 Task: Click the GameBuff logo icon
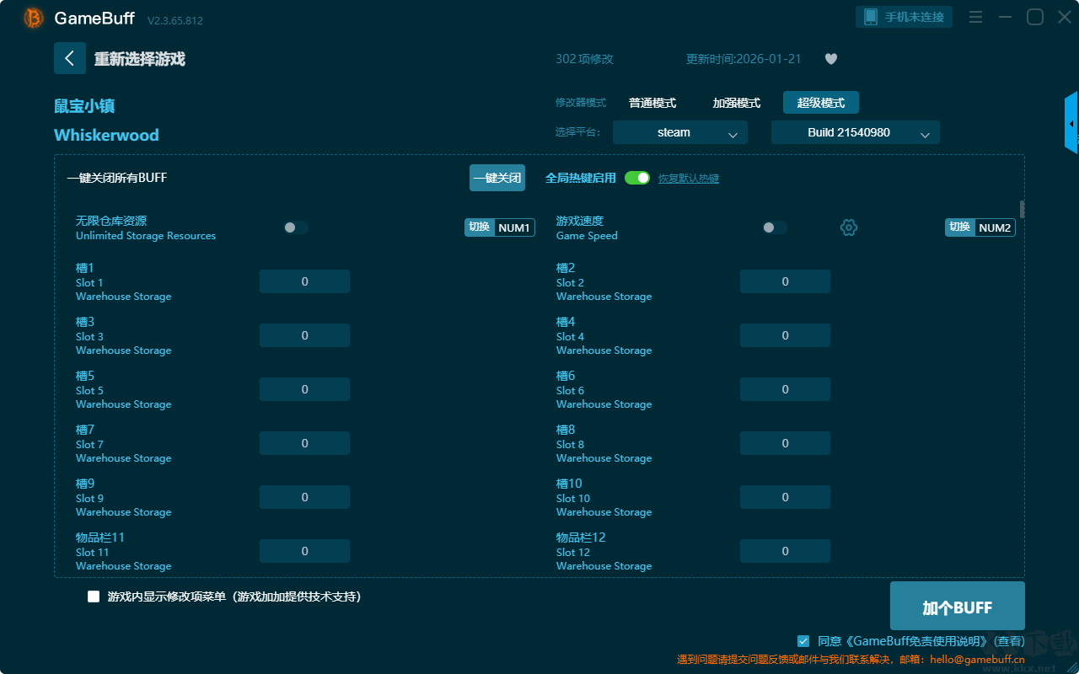coord(34,18)
